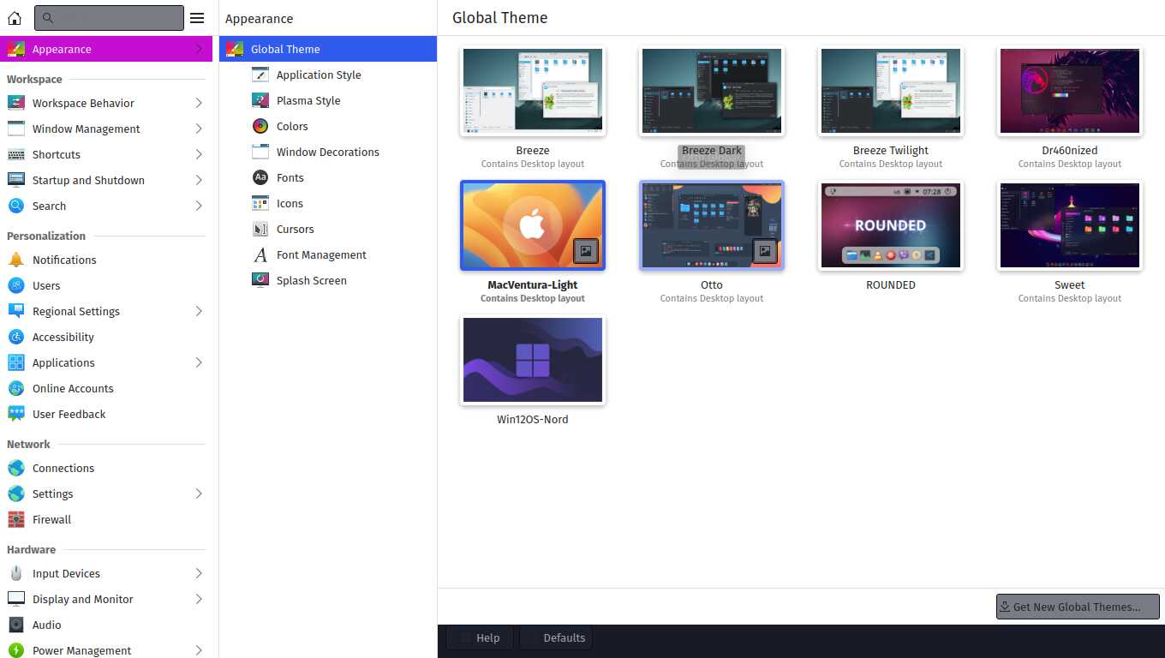Open Cursors via its pointer icon
1165x658 pixels.
[x=260, y=229]
